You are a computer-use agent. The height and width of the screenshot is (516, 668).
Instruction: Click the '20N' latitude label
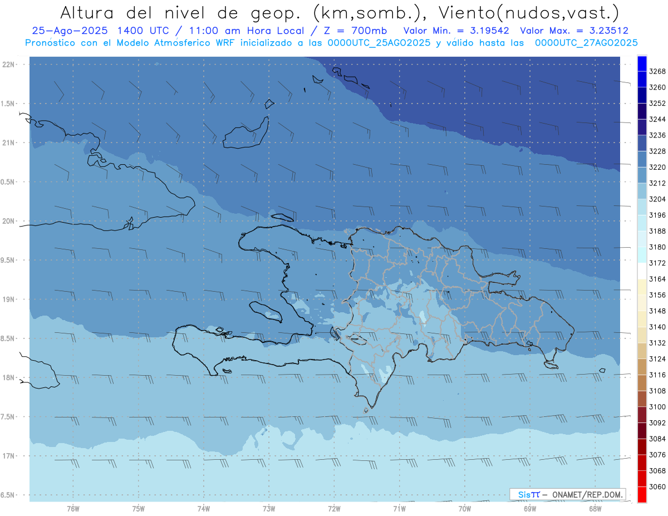[8, 221]
